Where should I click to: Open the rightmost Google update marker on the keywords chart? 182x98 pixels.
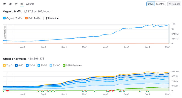(x=148, y=91)
